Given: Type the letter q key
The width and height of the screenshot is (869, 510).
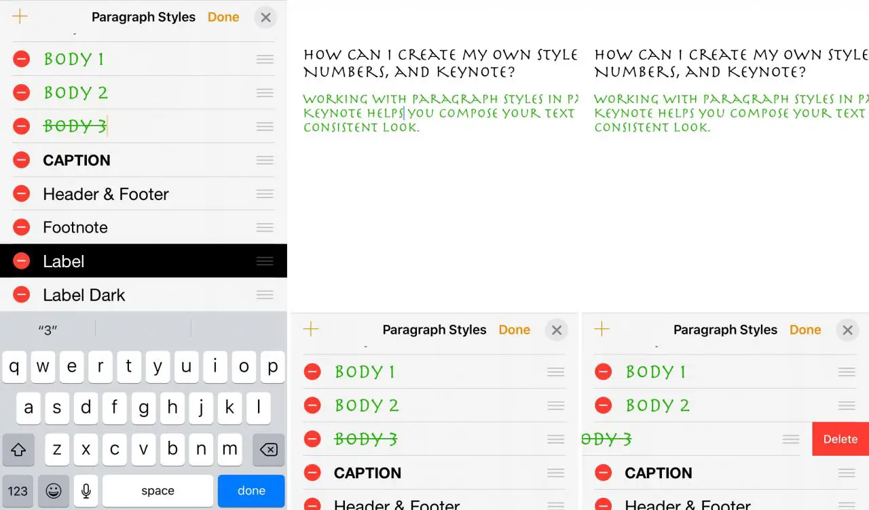Looking at the screenshot, I should coord(14,367).
